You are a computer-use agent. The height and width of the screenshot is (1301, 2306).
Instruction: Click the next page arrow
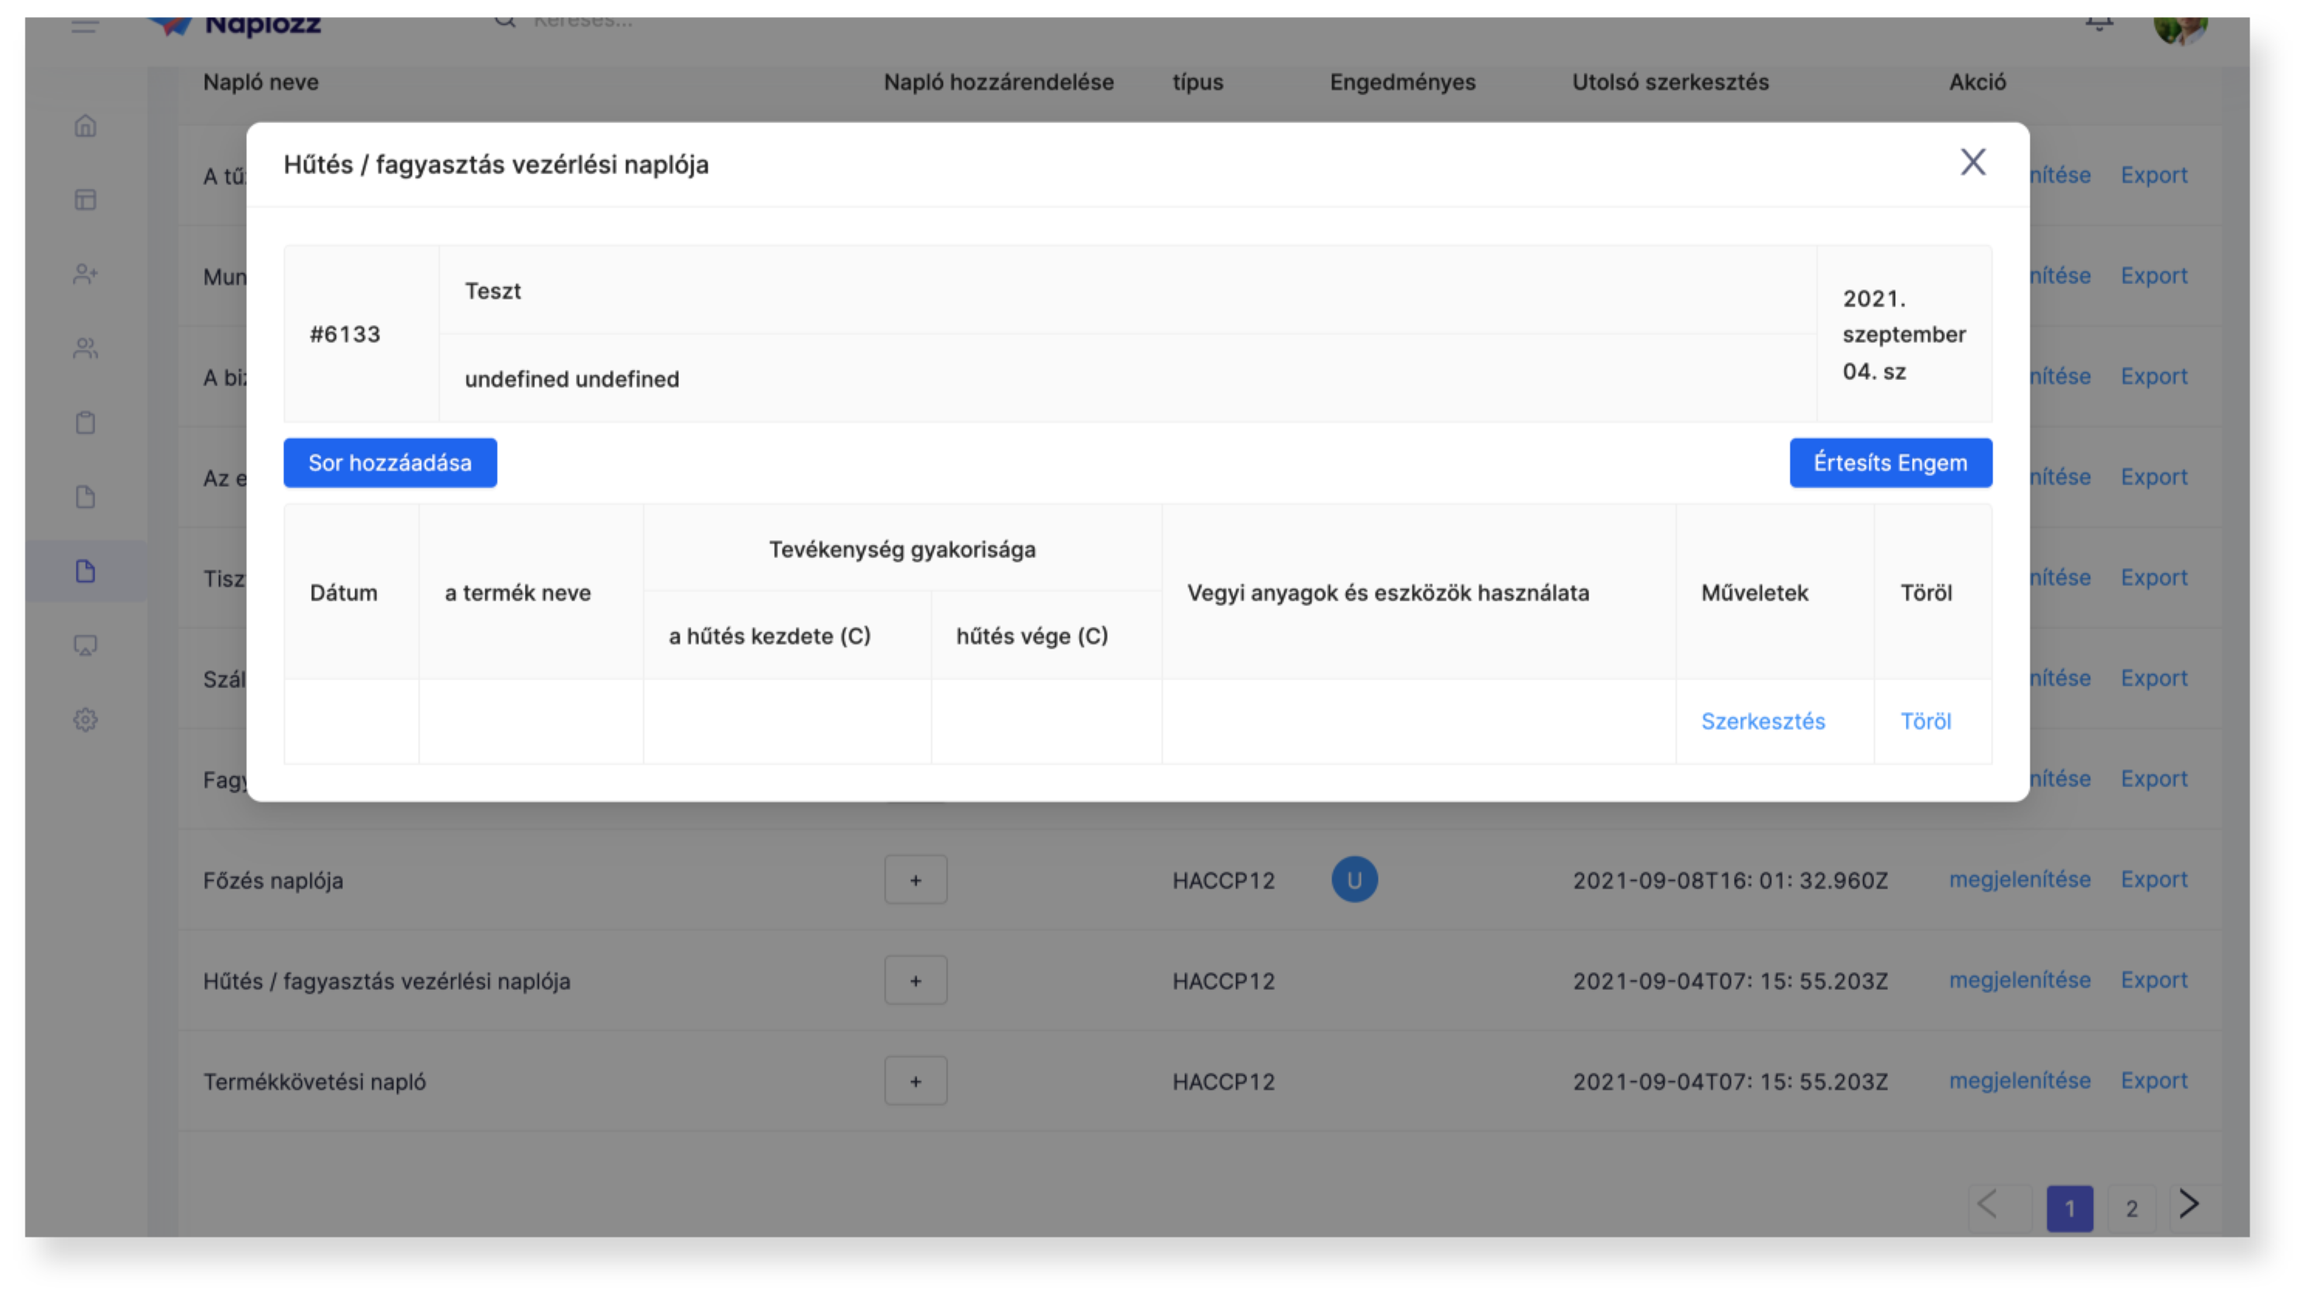tap(2189, 1205)
